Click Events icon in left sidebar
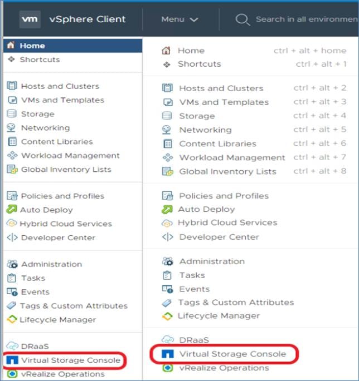The image size is (359, 381). click(x=12, y=291)
